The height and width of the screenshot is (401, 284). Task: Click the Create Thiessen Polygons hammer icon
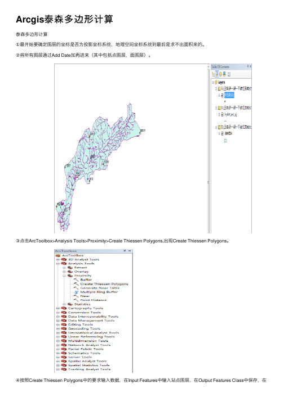pyautogui.click(x=76, y=284)
